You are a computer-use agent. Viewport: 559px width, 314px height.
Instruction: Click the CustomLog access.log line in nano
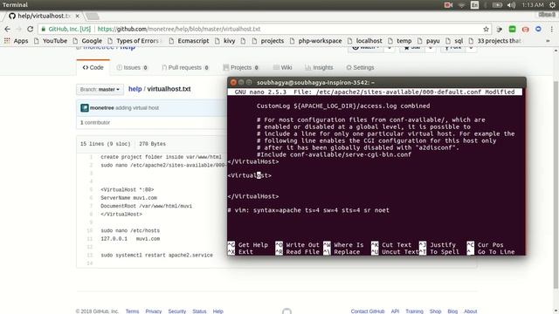pyautogui.click(x=343, y=106)
